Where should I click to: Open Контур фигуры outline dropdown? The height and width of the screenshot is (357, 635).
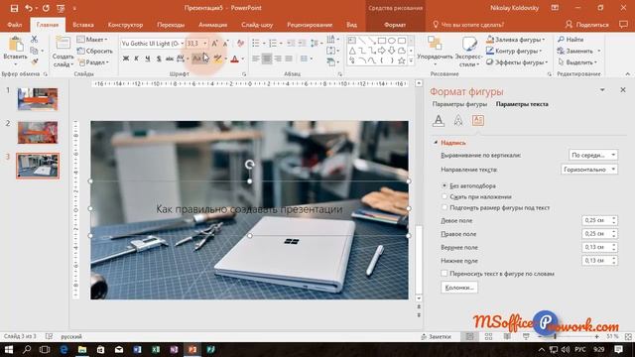tap(514, 51)
